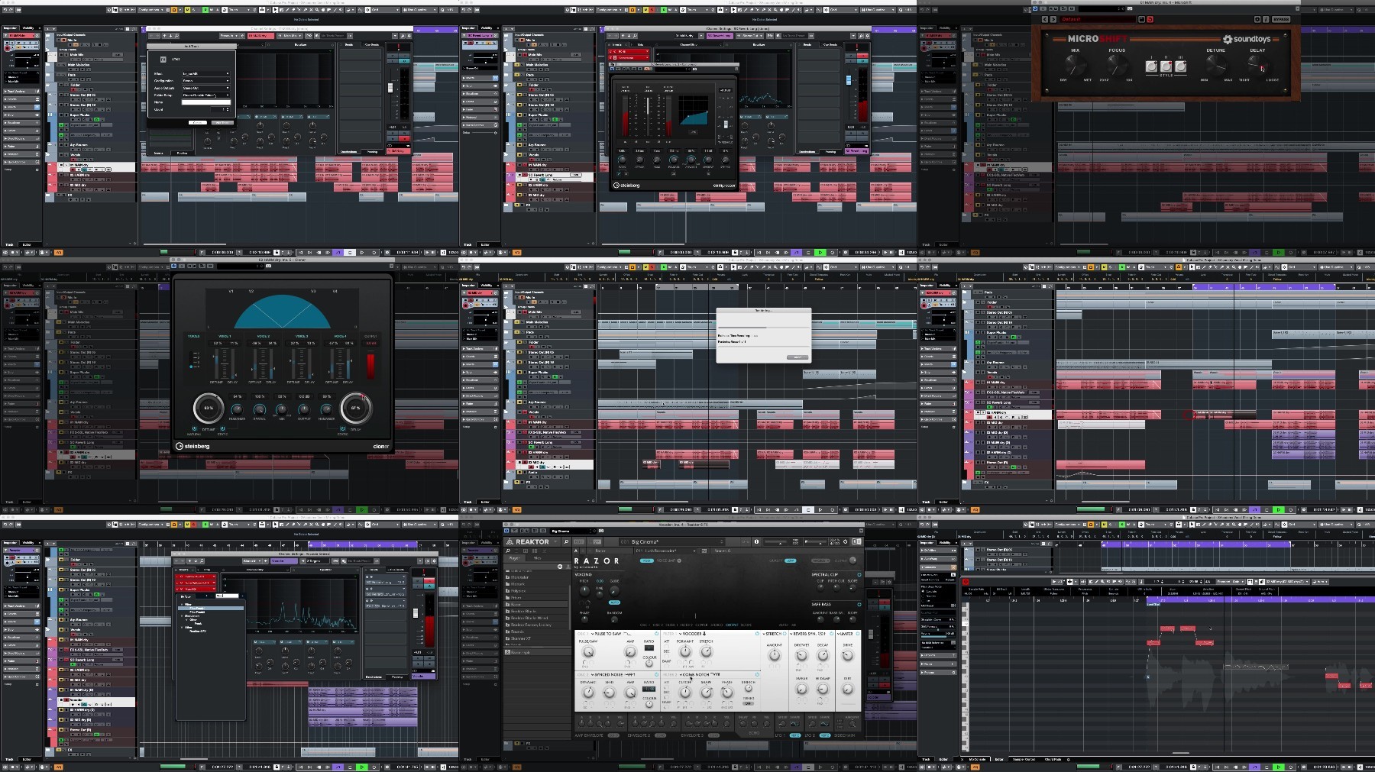Adjust the Cloner Spatial knob

pos(260,410)
